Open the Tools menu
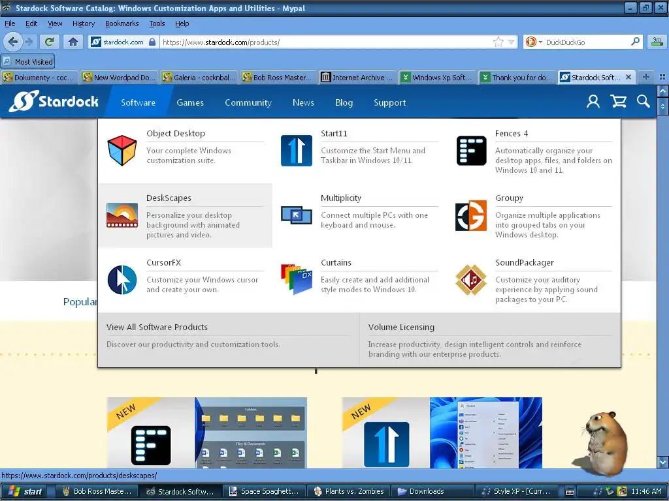This screenshot has width=669, height=501. tap(157, 24)
